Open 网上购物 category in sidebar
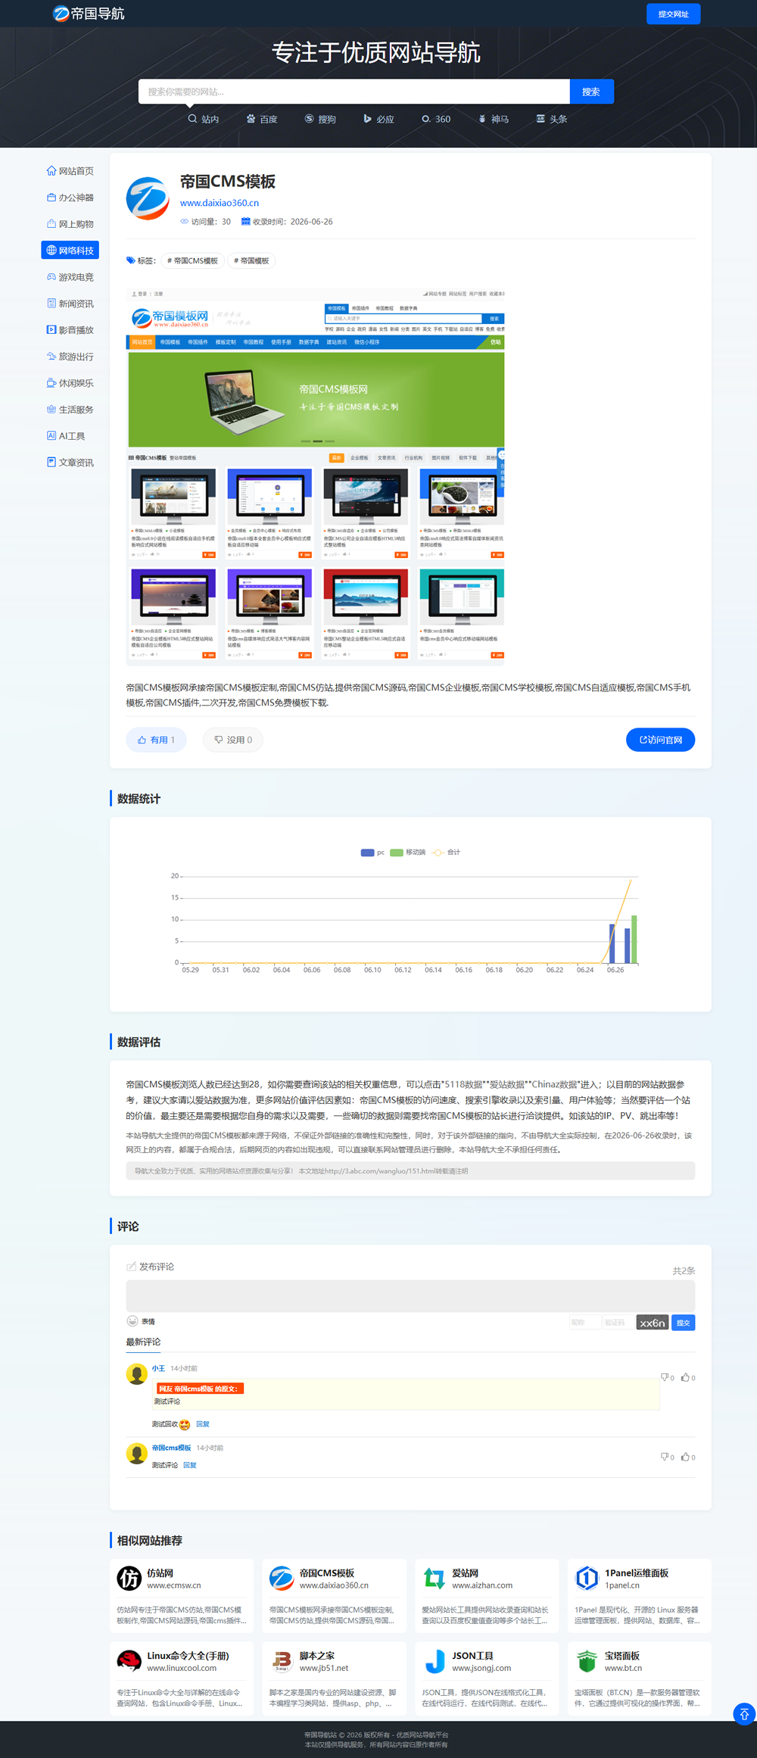 70,224
